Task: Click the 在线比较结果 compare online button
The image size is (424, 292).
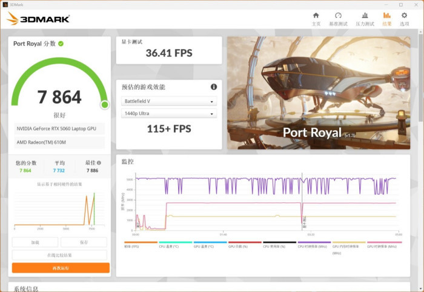Action: click(x=59, y=255)
